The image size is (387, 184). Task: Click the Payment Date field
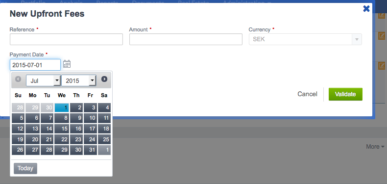pyautogui.click(x=35, y=65)
